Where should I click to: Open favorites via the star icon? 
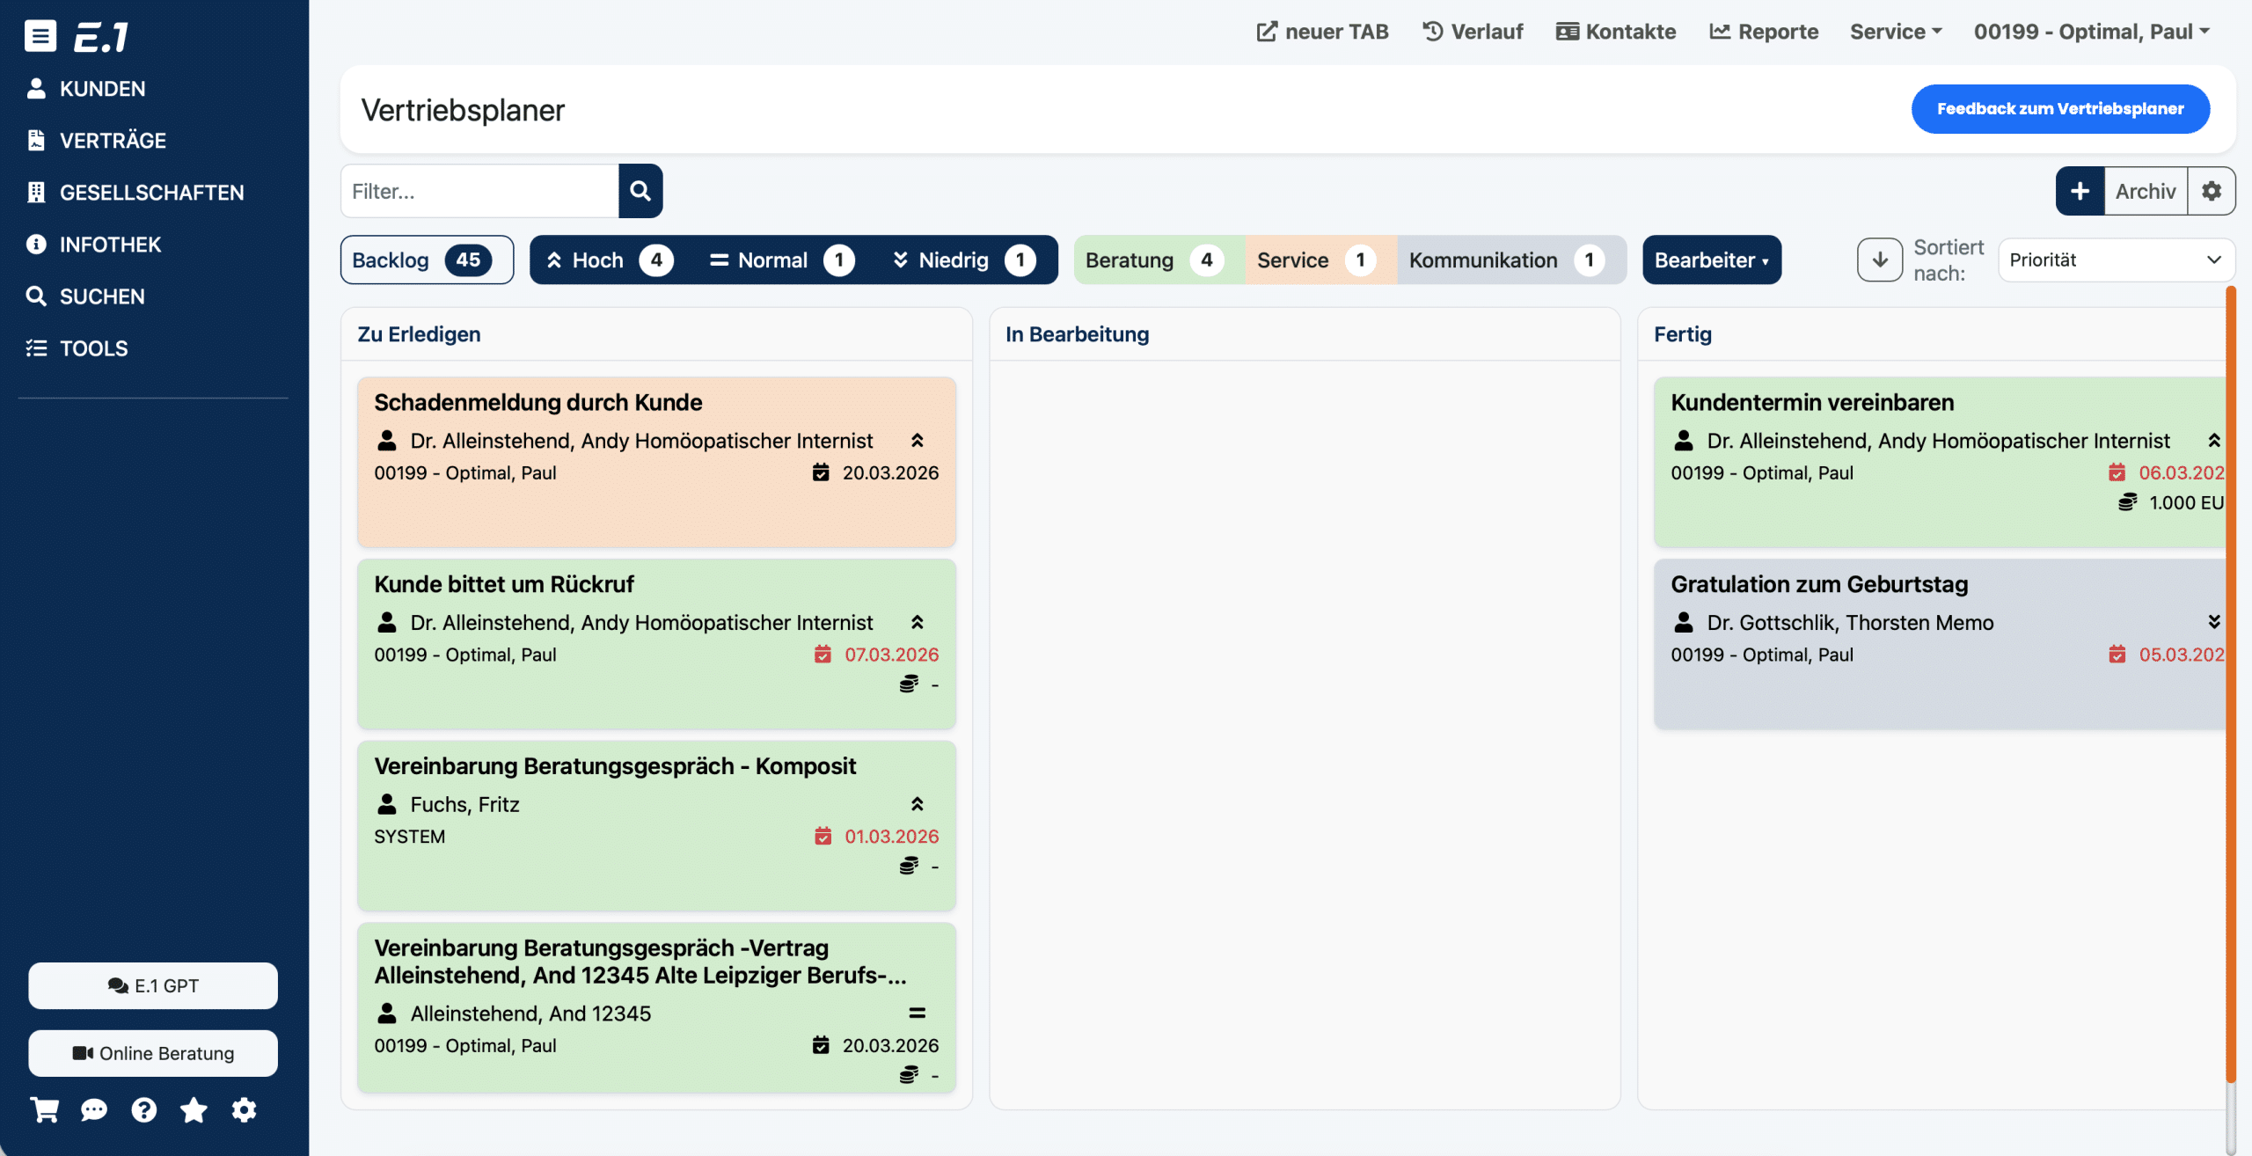pyautogui.click(x=194, y=1110)
